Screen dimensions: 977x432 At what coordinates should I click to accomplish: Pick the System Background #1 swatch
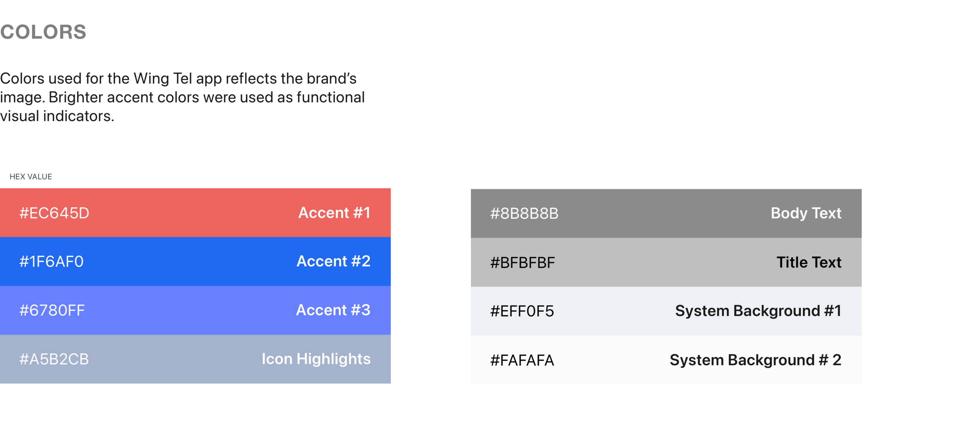coord(666,311)
